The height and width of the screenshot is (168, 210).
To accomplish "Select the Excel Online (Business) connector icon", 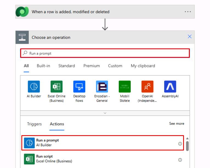I will point(56,86).
